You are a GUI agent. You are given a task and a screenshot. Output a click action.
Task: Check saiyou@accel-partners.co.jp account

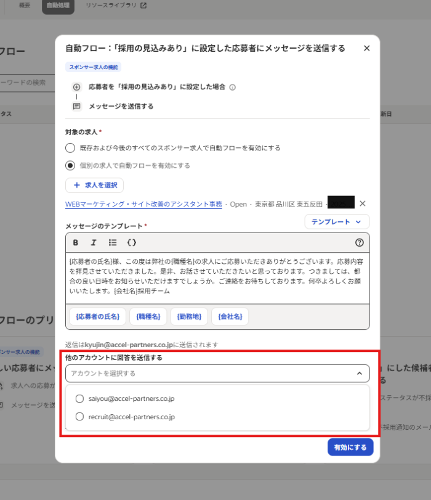(79, 399)
